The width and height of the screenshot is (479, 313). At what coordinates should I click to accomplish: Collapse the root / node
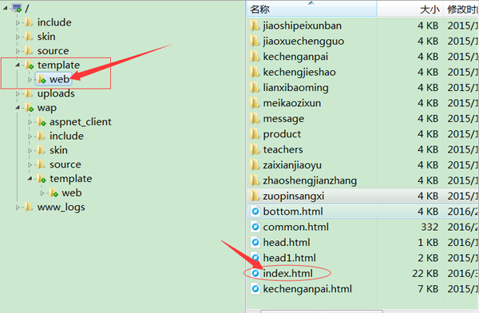(6, 8)
